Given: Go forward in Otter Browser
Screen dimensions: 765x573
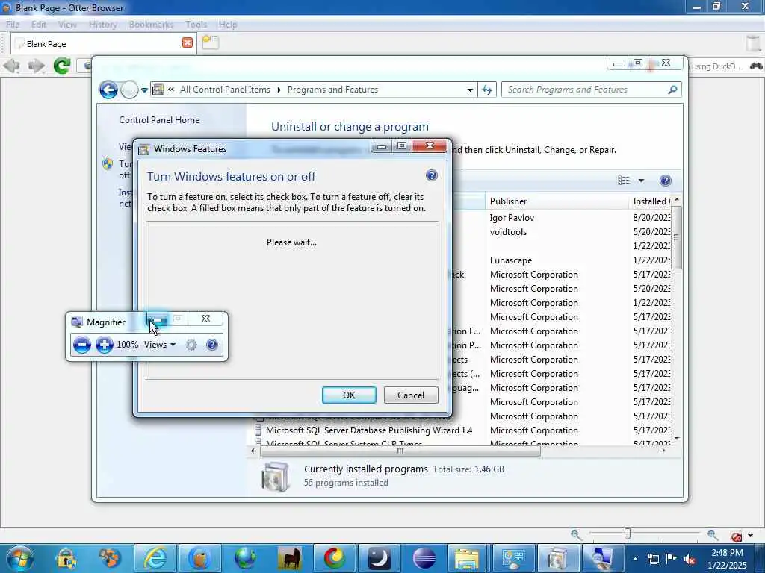Looking at the screenshot, I should [36, 66].
